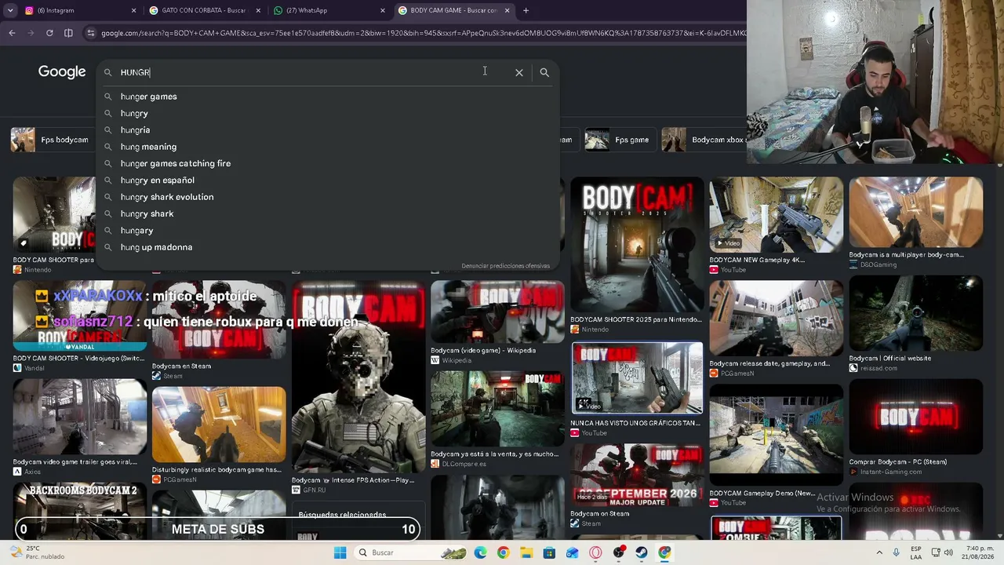Screen dimensions: 1004x565
Task: Open "Bodycam is a multiplayer body-cam" image
Action: (x=915, y=213)
